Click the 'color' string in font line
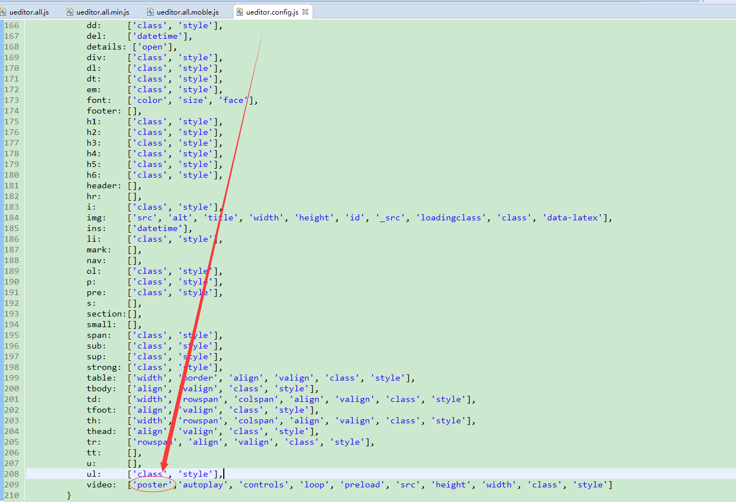The height and width of the screenshot is (502, 736). 150,100
